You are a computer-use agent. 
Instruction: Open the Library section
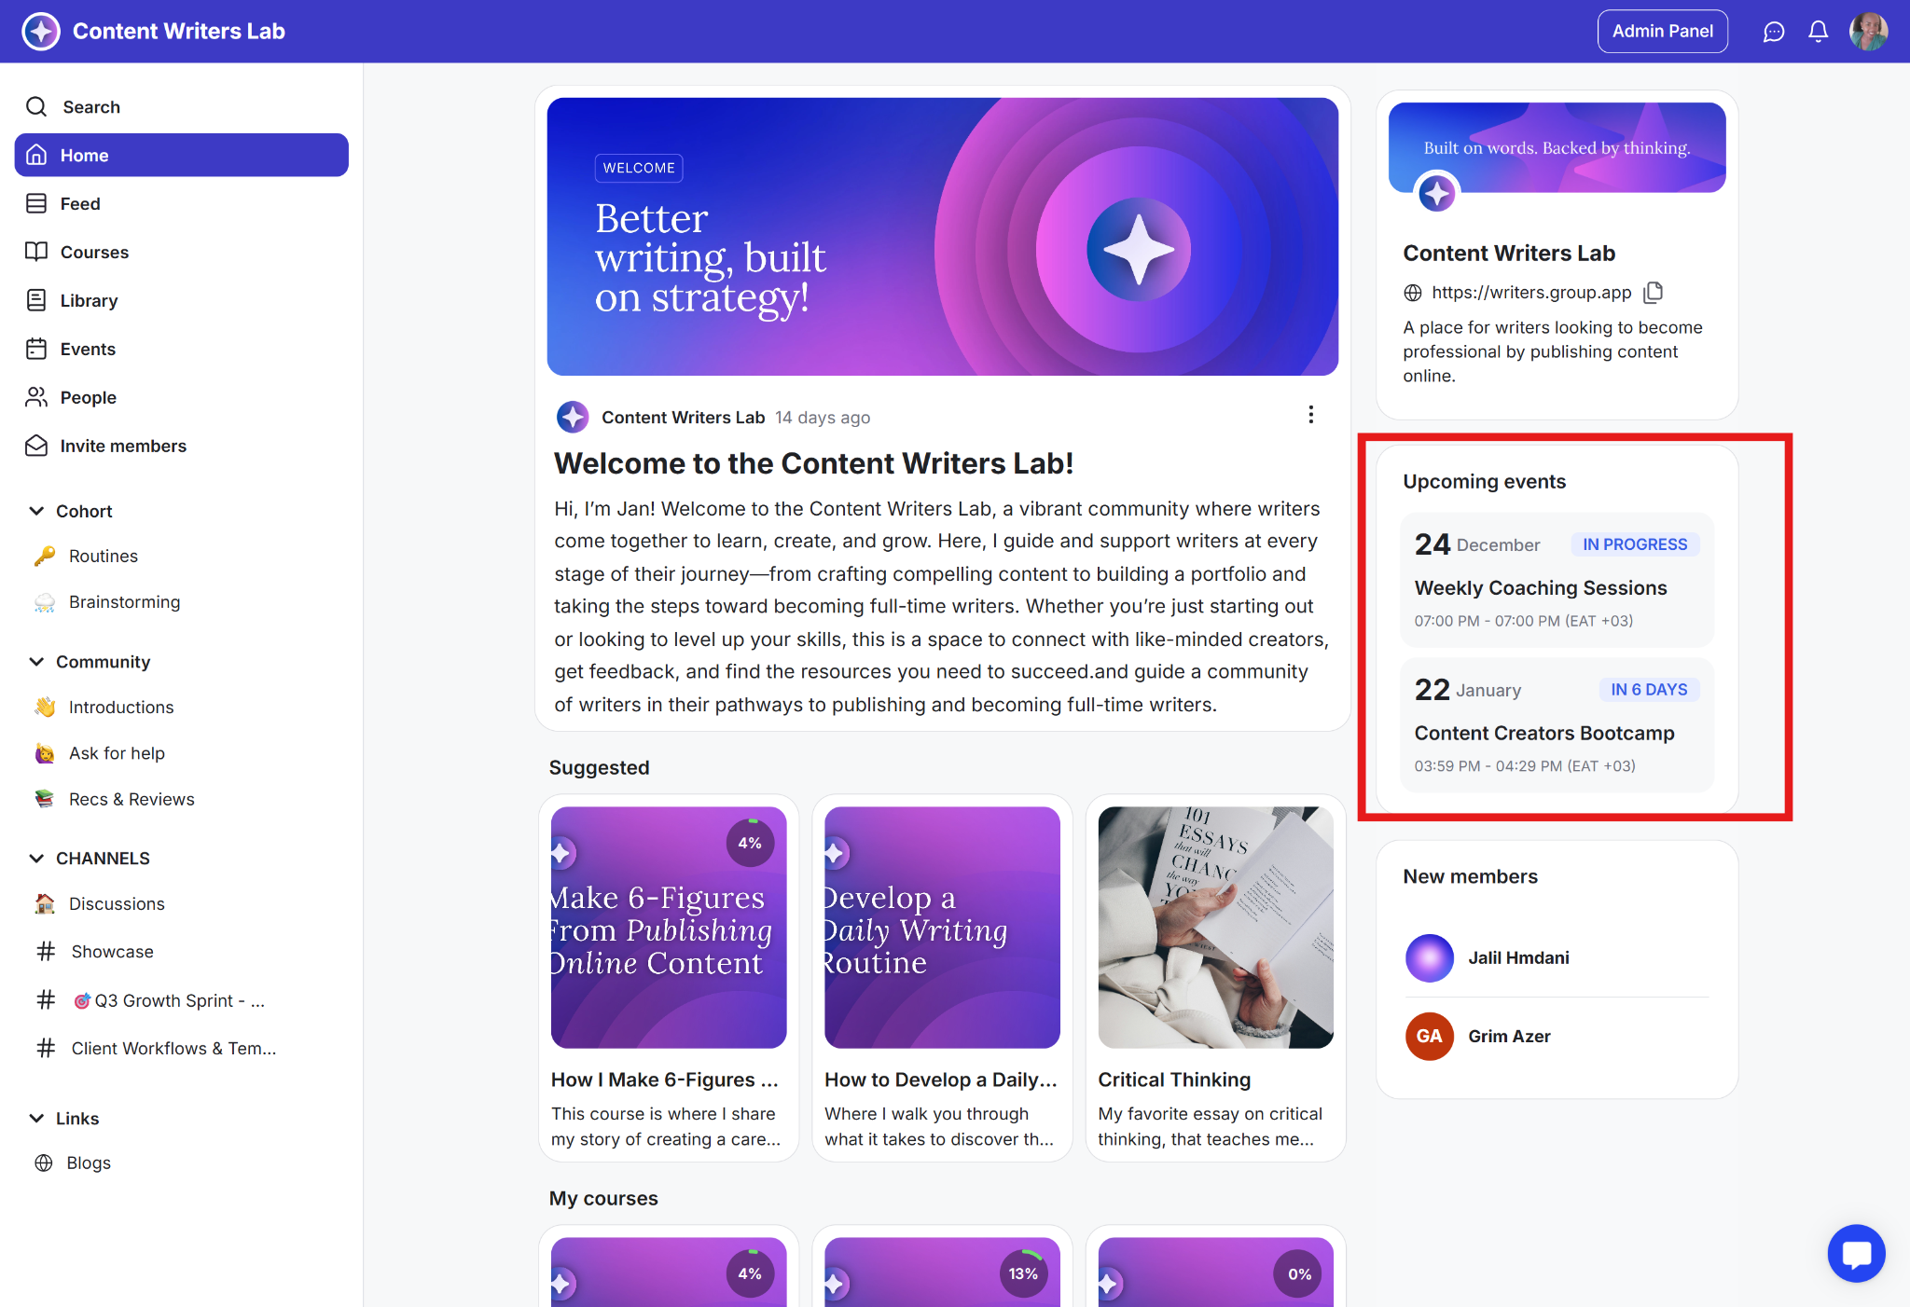click(89, 301)
